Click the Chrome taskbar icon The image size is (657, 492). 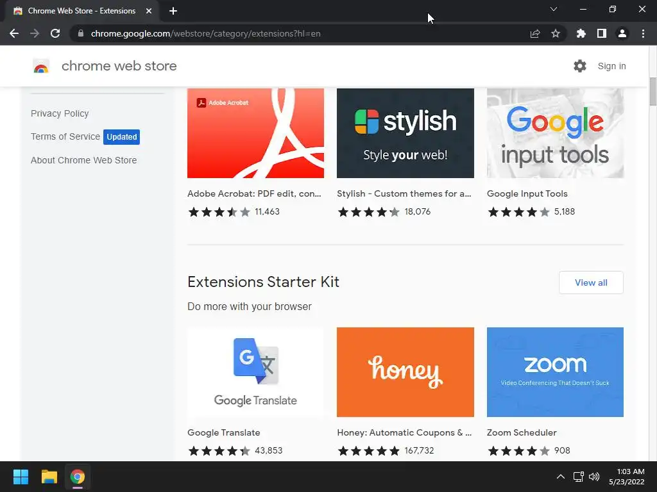pos(78,477)
